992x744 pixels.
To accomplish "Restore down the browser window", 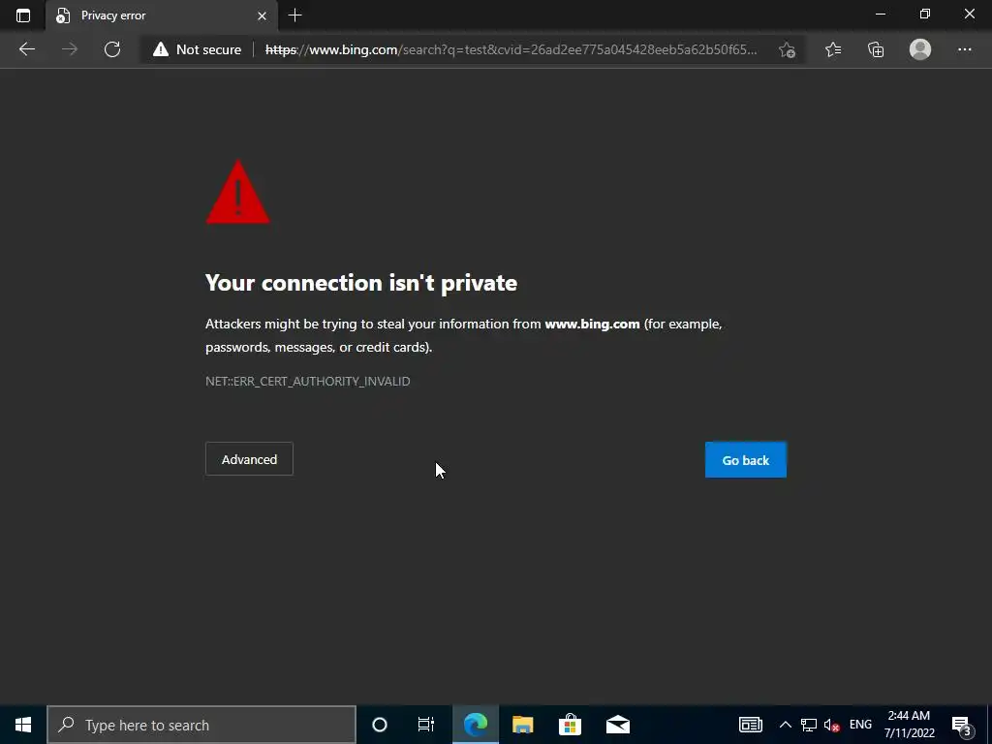I will (x=925, y=14).
